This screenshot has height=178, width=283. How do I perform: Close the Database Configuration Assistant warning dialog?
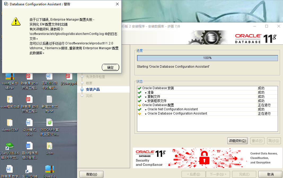117,4
